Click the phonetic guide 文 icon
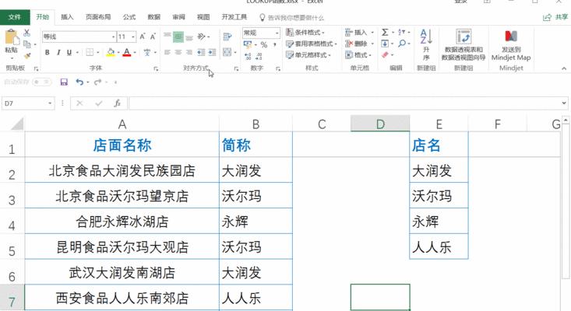Screen dimensions: 571x311 click(147, 52)
